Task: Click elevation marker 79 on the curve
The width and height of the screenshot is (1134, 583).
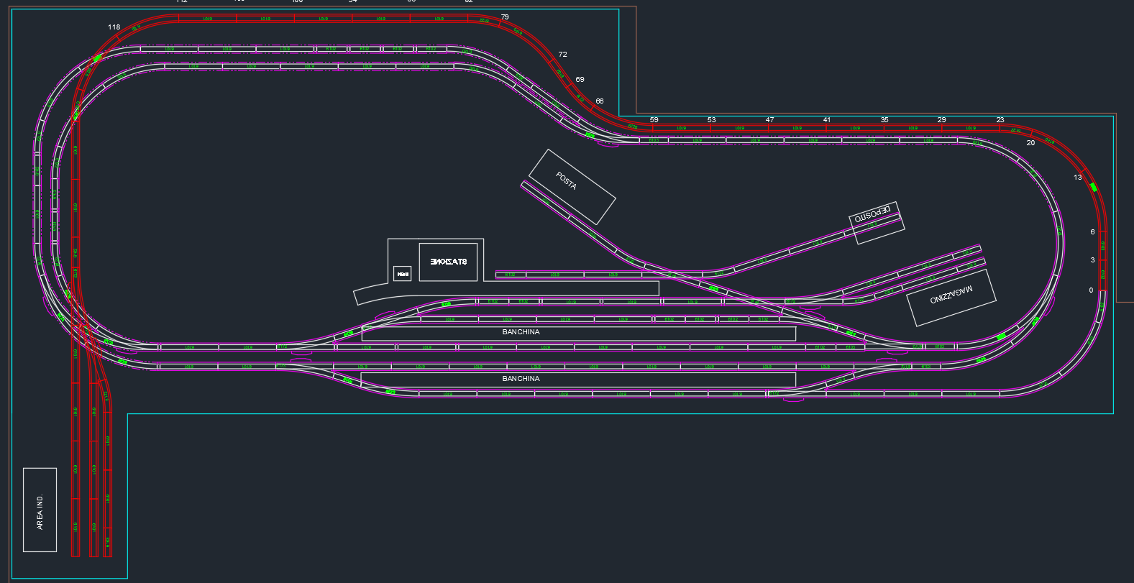Action: click(505, 17)
